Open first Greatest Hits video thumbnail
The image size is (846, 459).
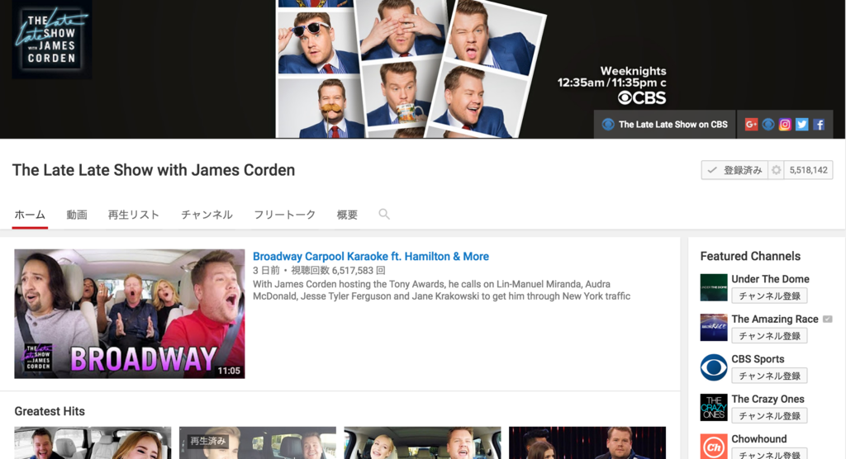[93, 442]
